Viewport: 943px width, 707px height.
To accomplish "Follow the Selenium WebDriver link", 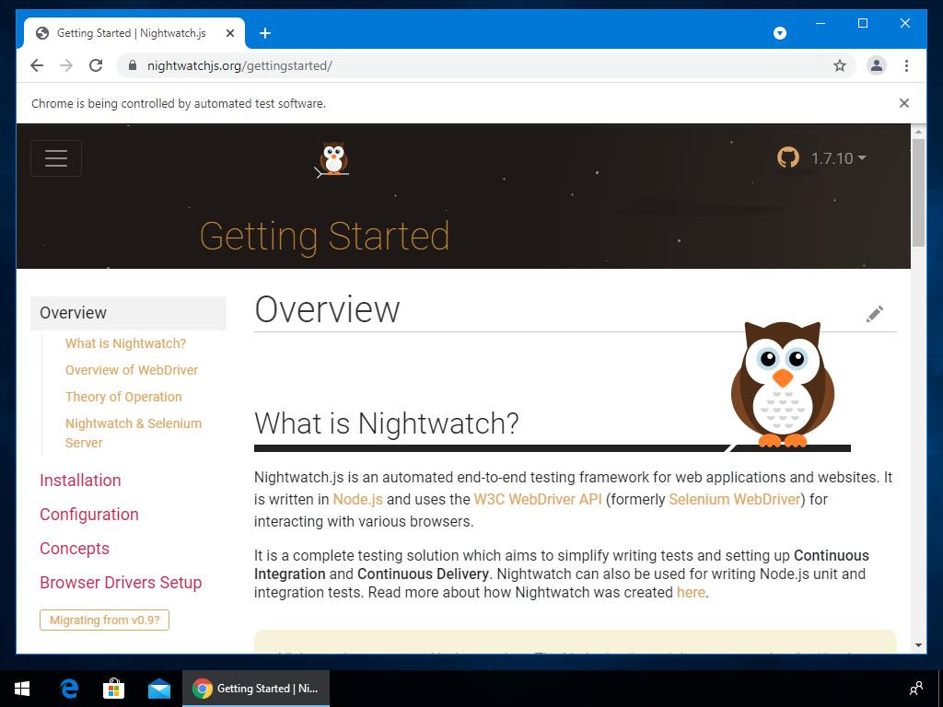I will (x=734, y=500).
